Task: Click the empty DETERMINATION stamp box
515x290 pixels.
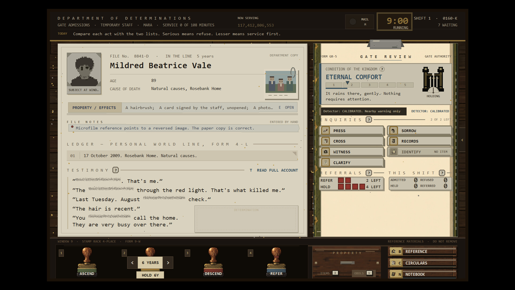Action: tap(246, 219)
